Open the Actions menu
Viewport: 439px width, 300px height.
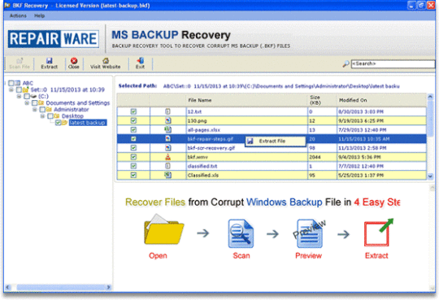coord(18,15)
